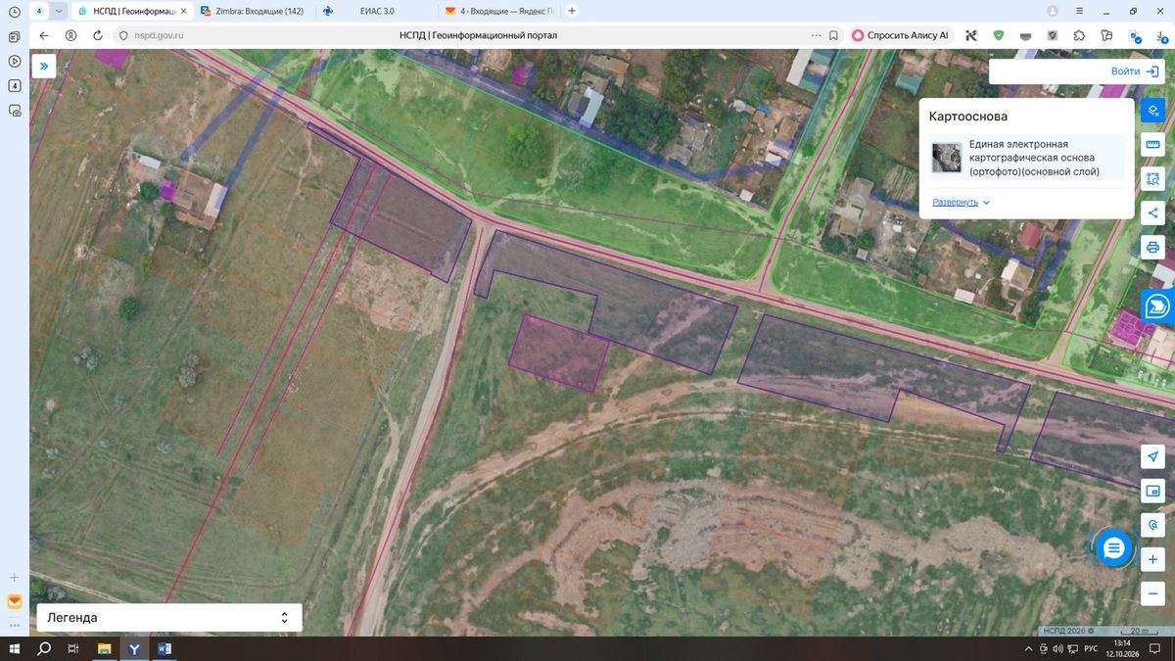The image size is (1175, 661).
Task: Expand the Легенда panel
Action: tap(169, 618)
